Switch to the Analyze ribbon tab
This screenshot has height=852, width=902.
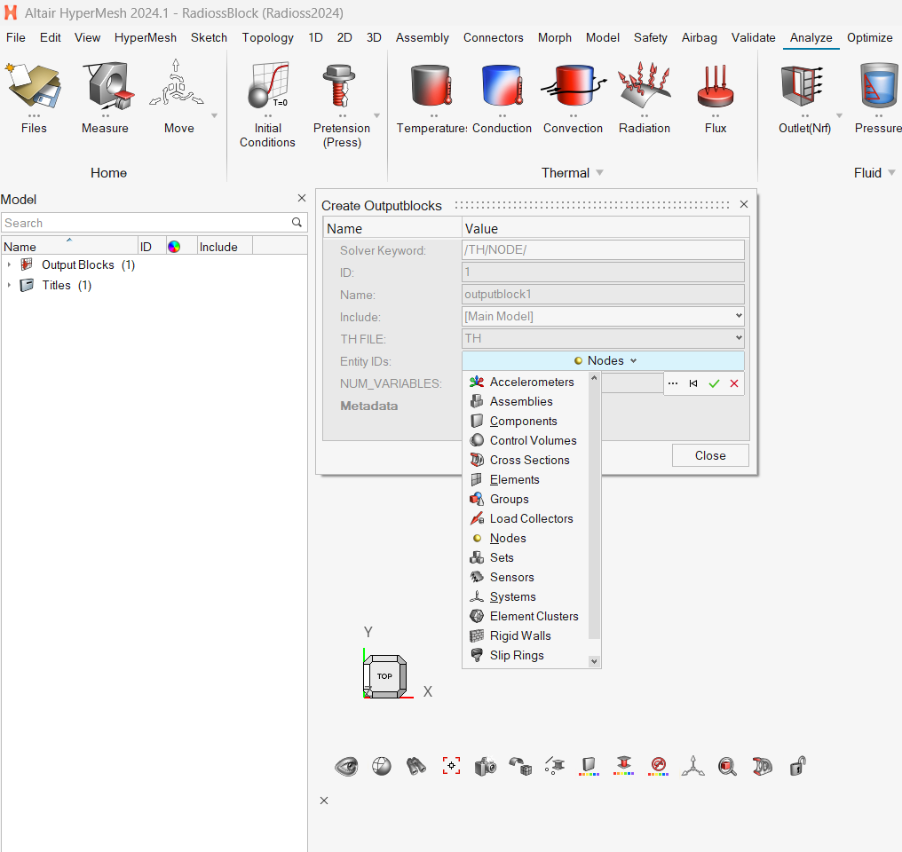(x=811, y=37)
